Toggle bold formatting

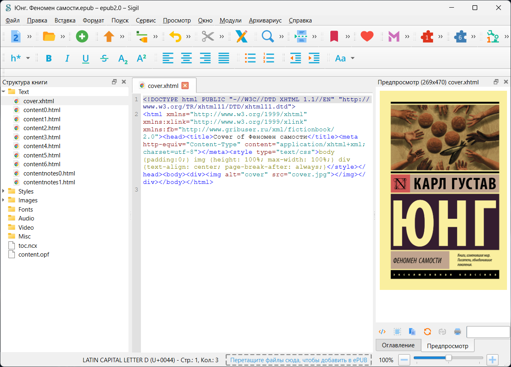click(49, 58)
